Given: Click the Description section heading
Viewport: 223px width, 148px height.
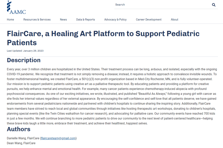Looking at the screenshot, I should (24, 60).
